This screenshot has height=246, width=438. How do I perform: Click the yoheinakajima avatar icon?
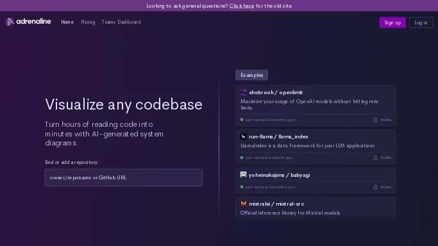tap(243, 175)
